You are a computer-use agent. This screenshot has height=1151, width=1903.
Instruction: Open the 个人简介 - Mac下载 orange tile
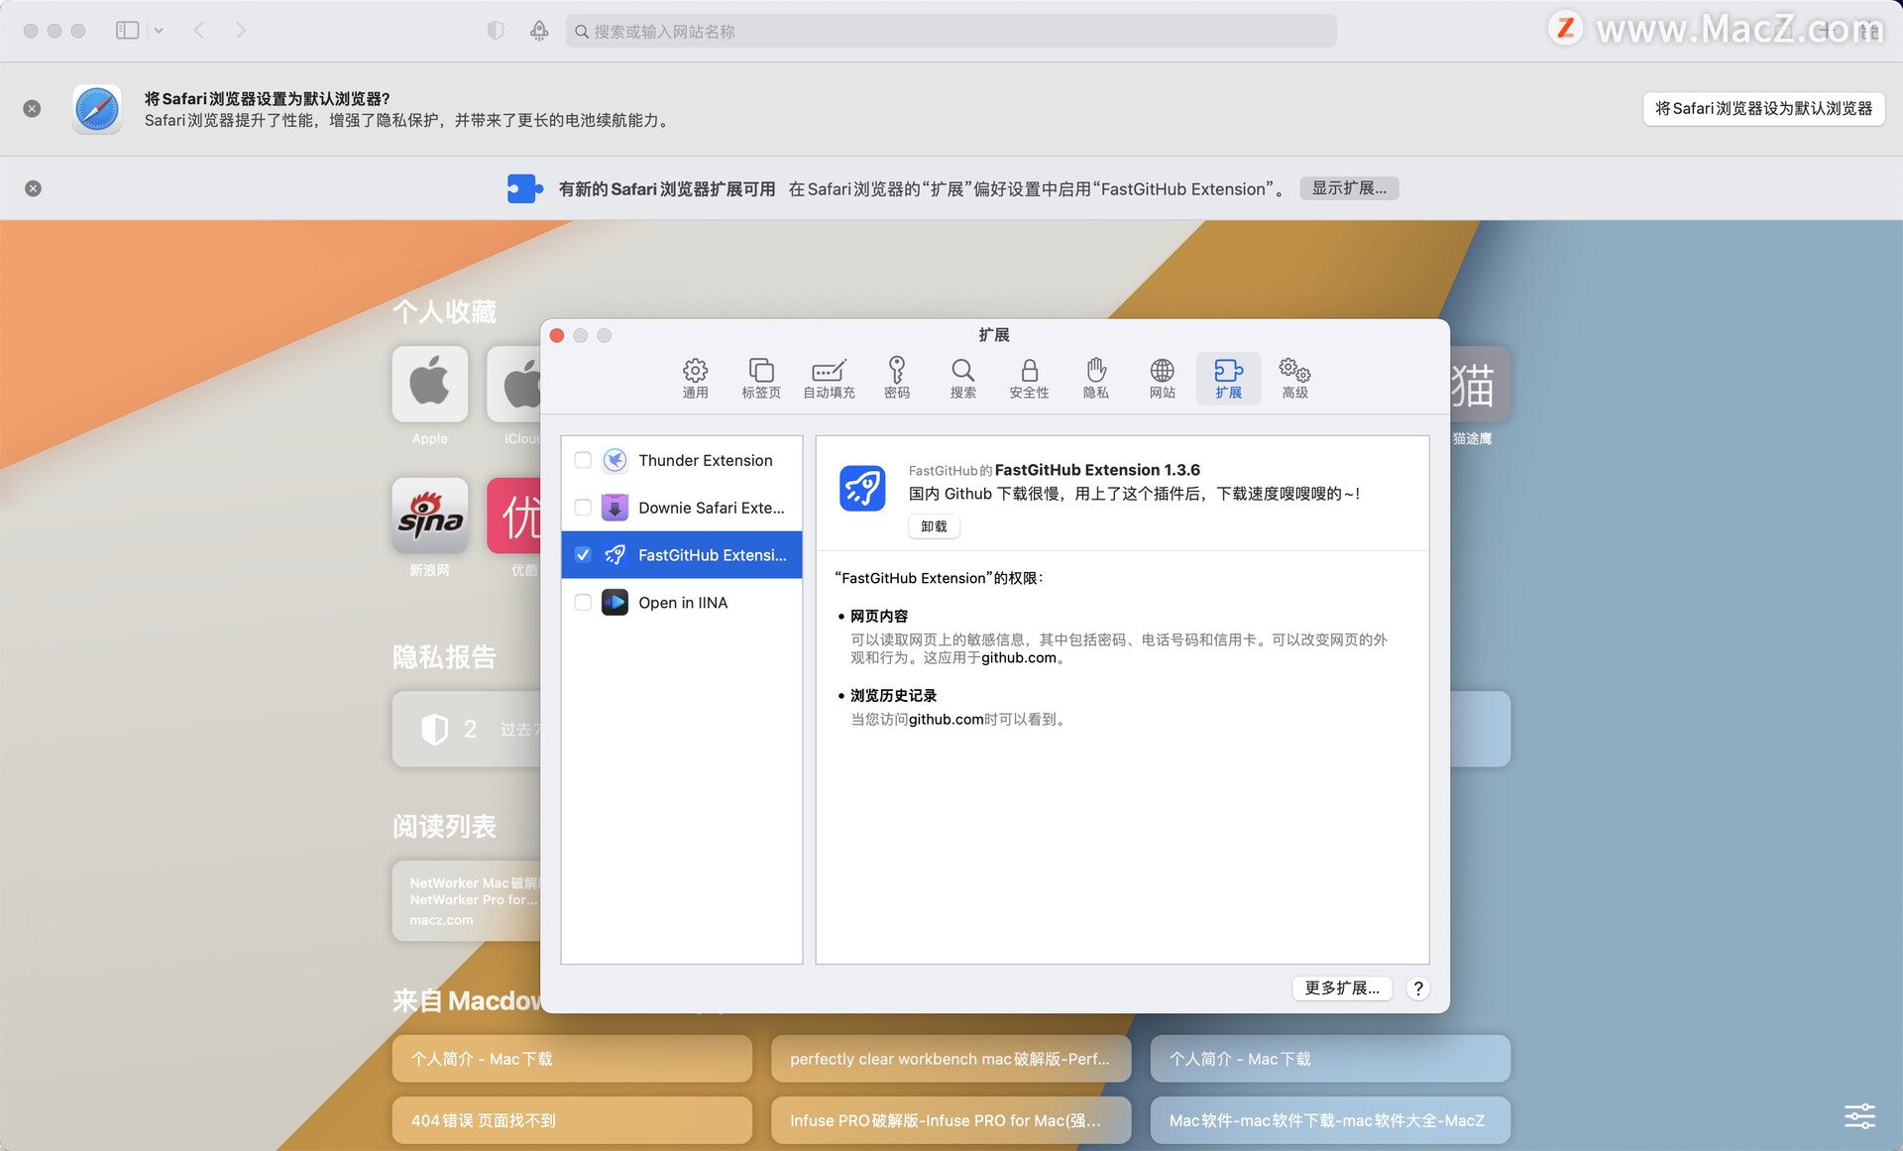click(572, 1059)
